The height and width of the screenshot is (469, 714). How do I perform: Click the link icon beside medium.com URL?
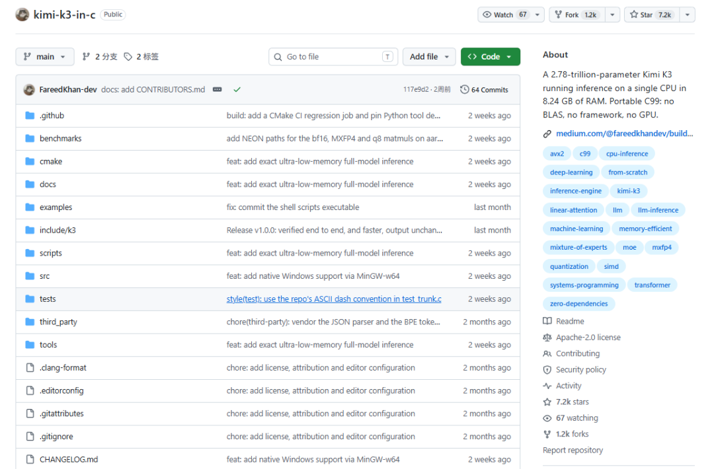click(547, 133)
